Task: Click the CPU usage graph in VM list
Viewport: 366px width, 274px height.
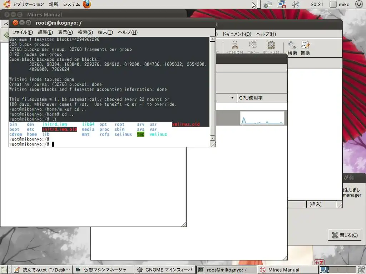Action: (262, 118)
